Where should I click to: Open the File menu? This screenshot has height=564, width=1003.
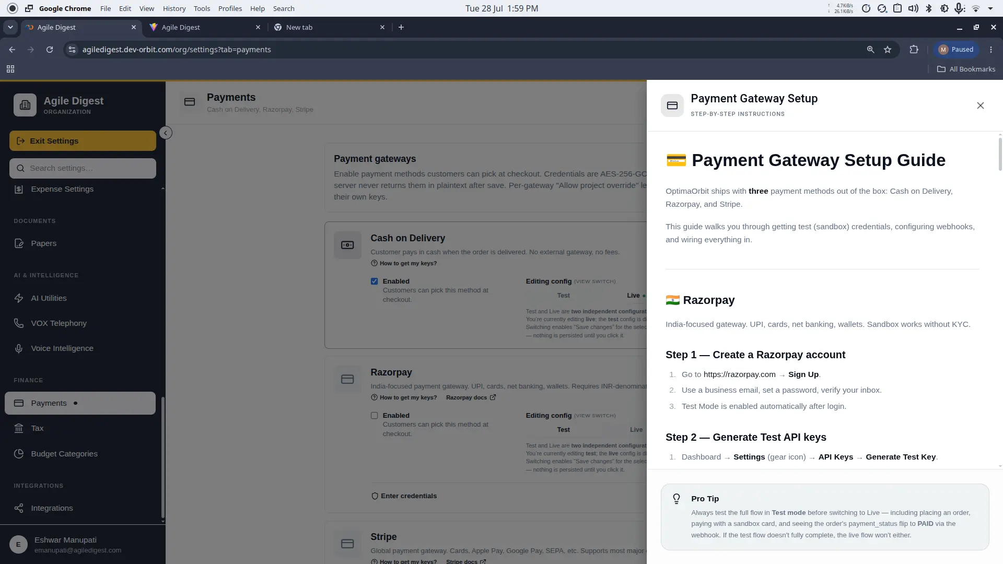[x=106, y=8]
